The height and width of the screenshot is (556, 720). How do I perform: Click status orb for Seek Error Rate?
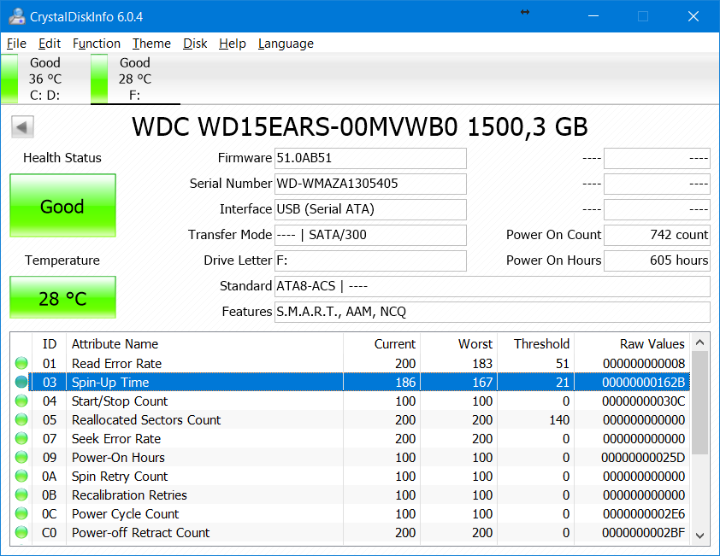[x=21, y=438]
